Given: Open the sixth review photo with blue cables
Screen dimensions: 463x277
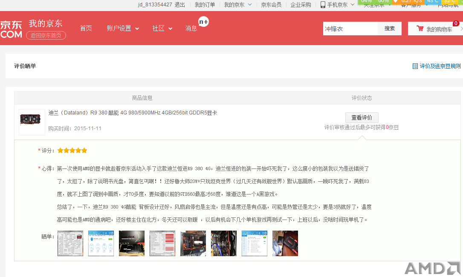Looking at the screenshot, I should (x=224, y=243).
